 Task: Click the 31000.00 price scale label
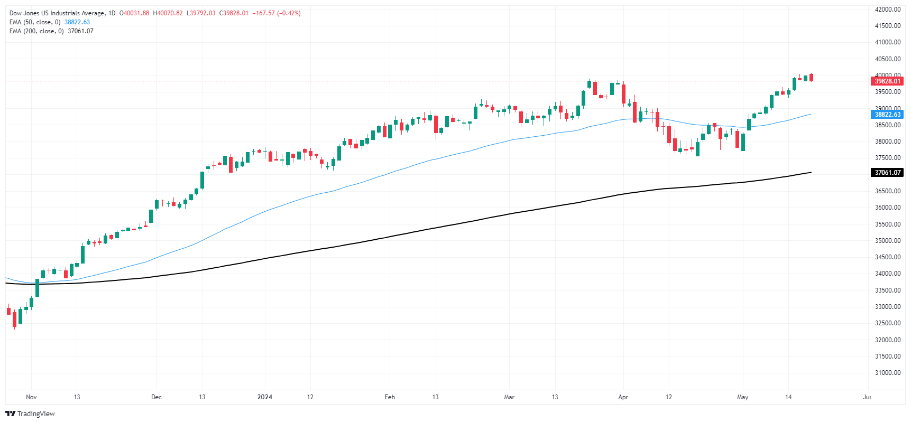coord(887,373)
